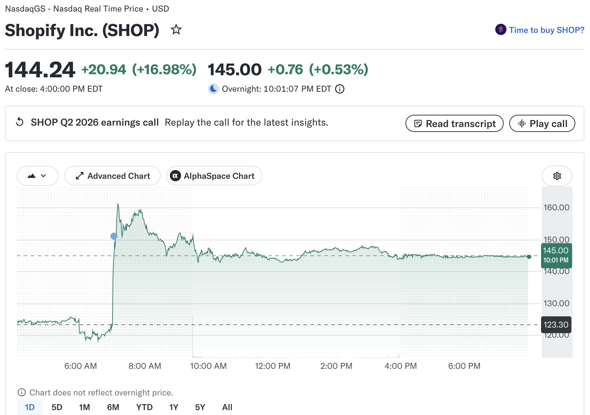Click 'Chart does not reflect overnight price' note
This screenshot has height=415, width=590.
click(x=101, y=393)
